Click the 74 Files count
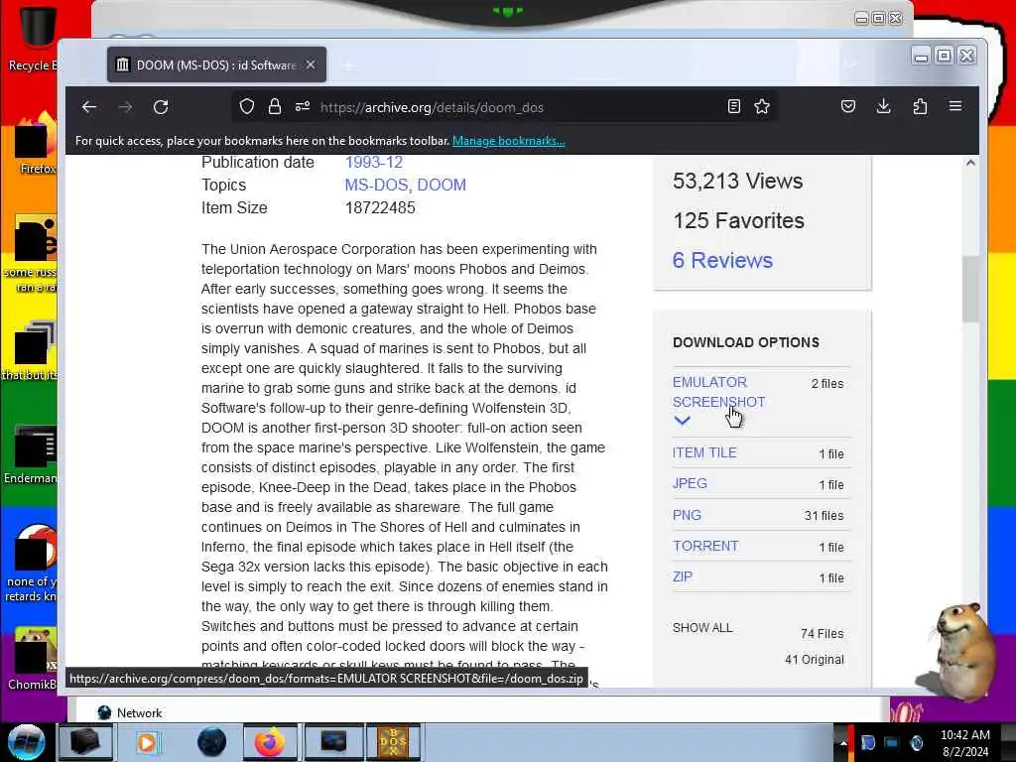 pos(823,634)
